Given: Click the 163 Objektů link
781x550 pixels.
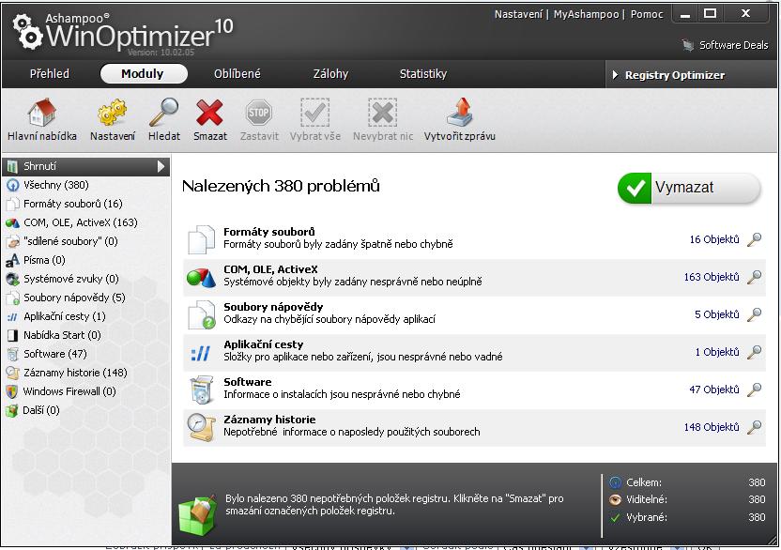Looking at the screenshot, I should pos(712,277).
